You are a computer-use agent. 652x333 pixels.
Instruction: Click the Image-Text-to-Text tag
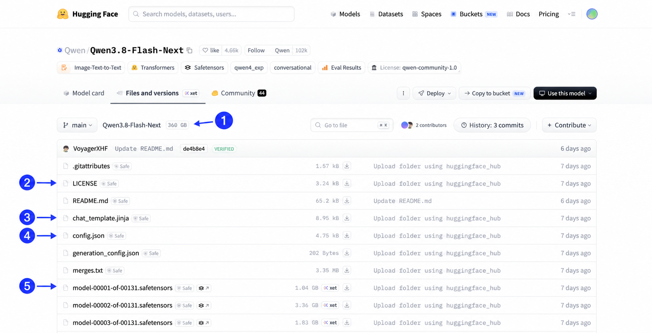(x=91, y=68)
